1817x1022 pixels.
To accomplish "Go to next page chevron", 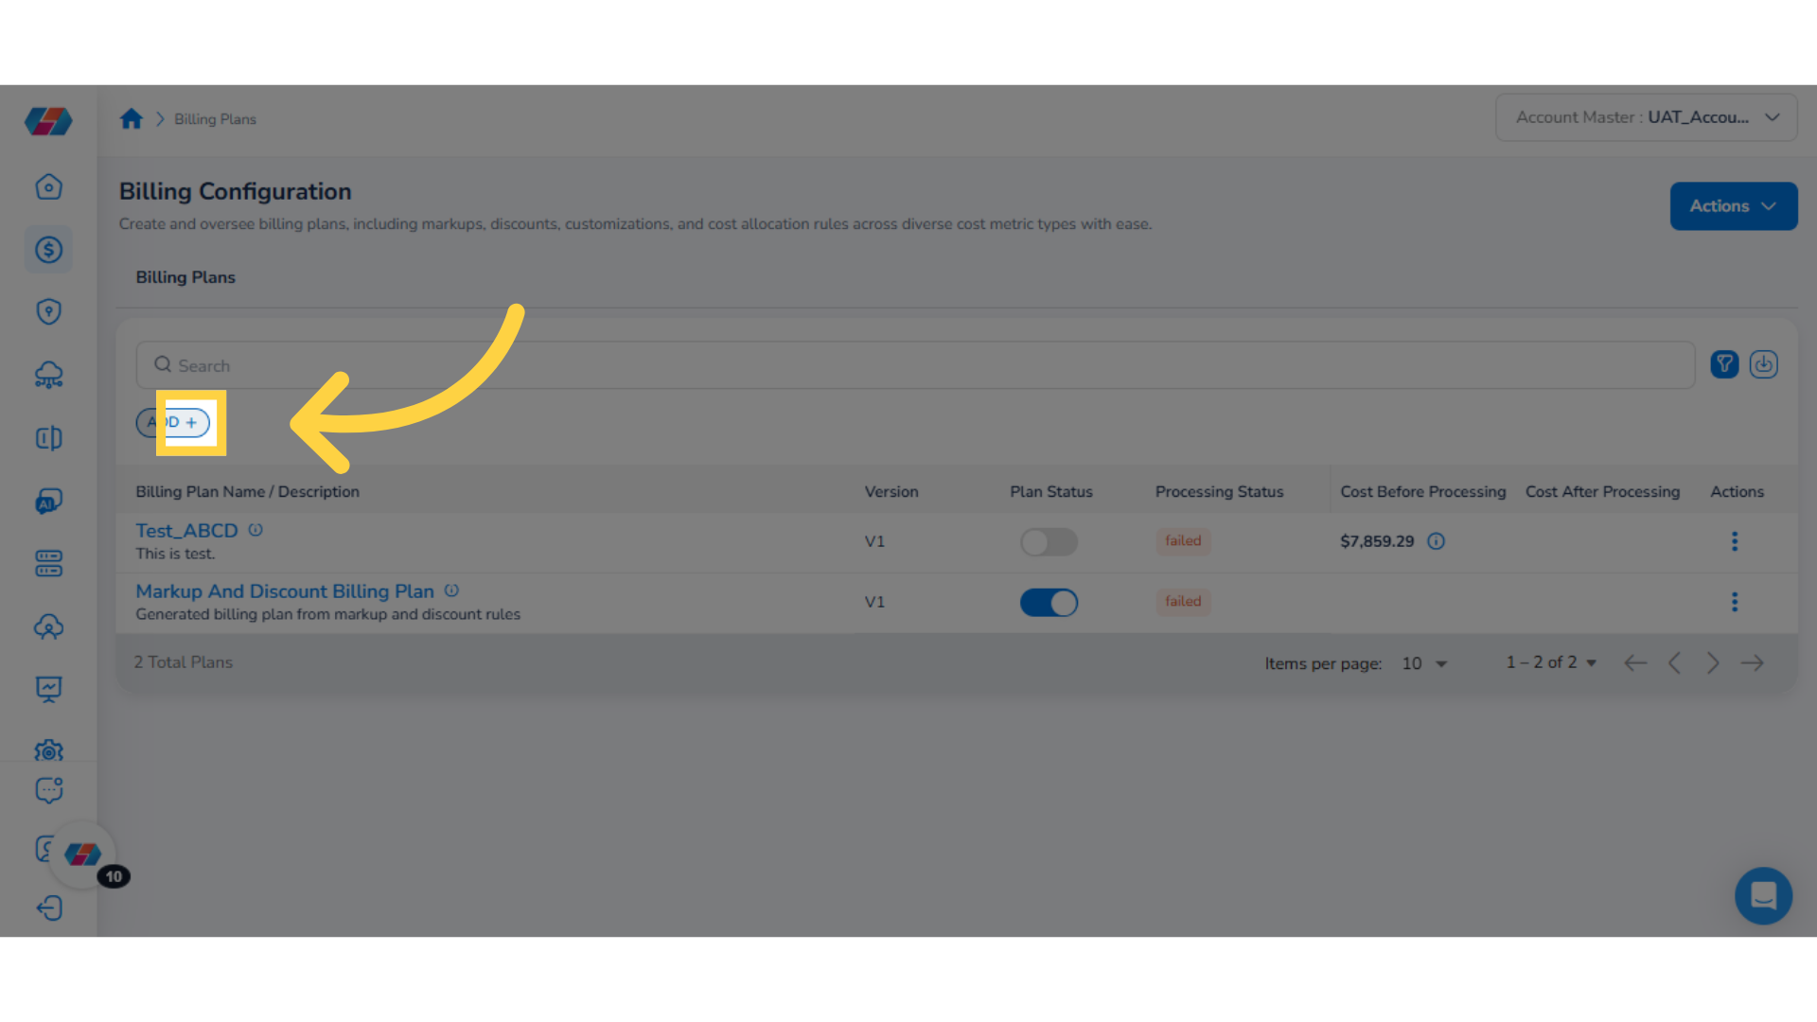I will (x=1713, y=663).
